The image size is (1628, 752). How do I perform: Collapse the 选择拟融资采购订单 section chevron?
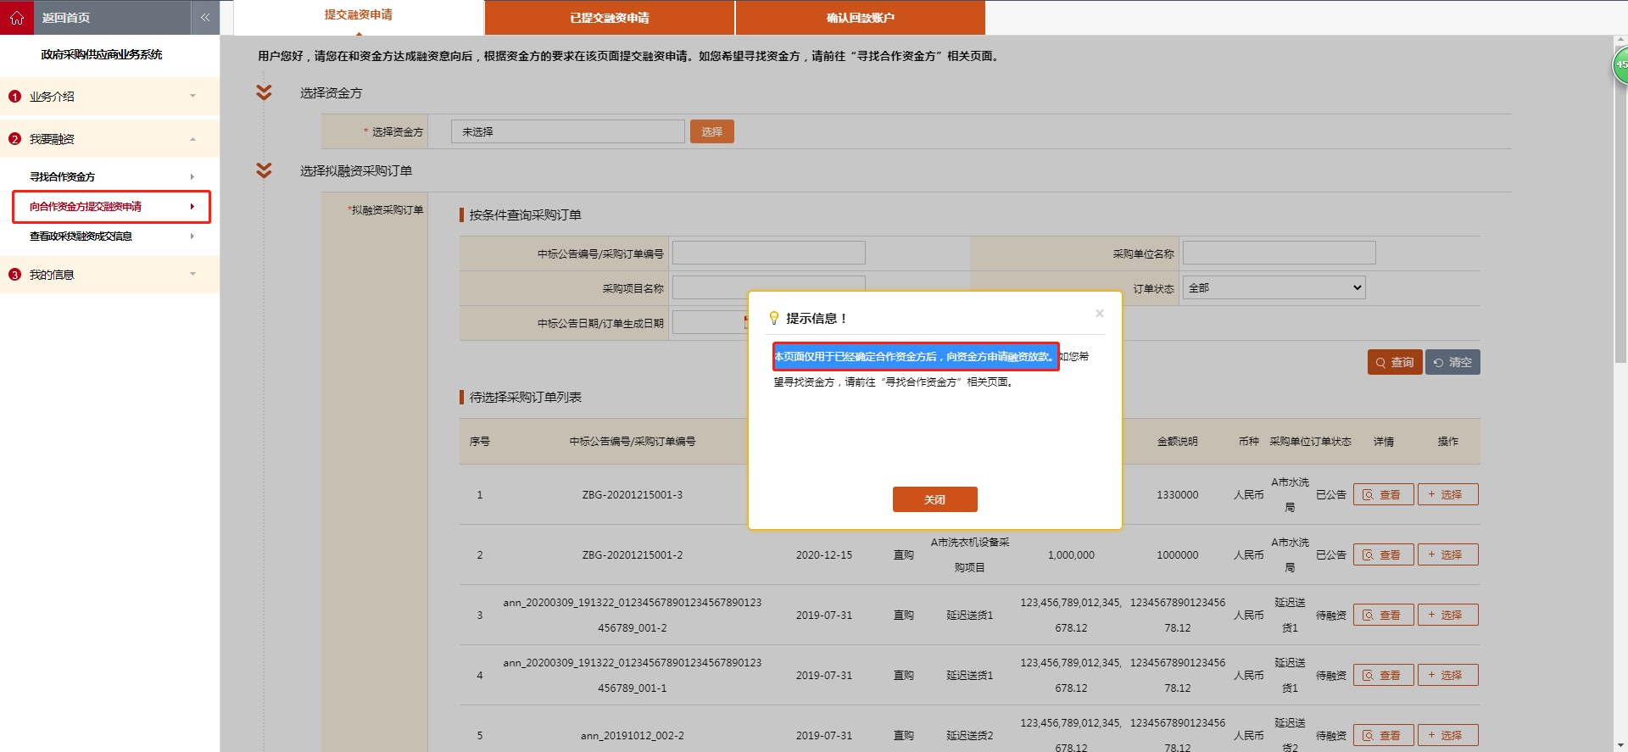point(264,170)
